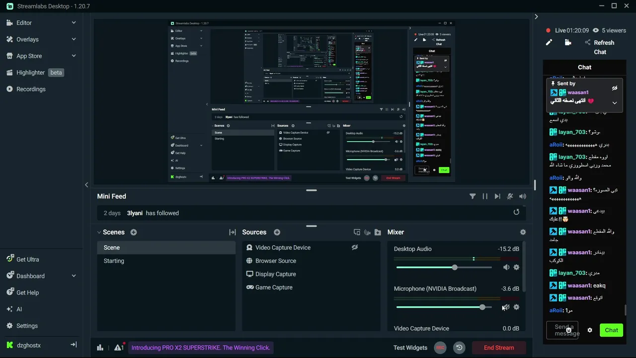Adjust the Desktop Audio volume slider
This screenshot has width=636, height=358.
[444, 268]
